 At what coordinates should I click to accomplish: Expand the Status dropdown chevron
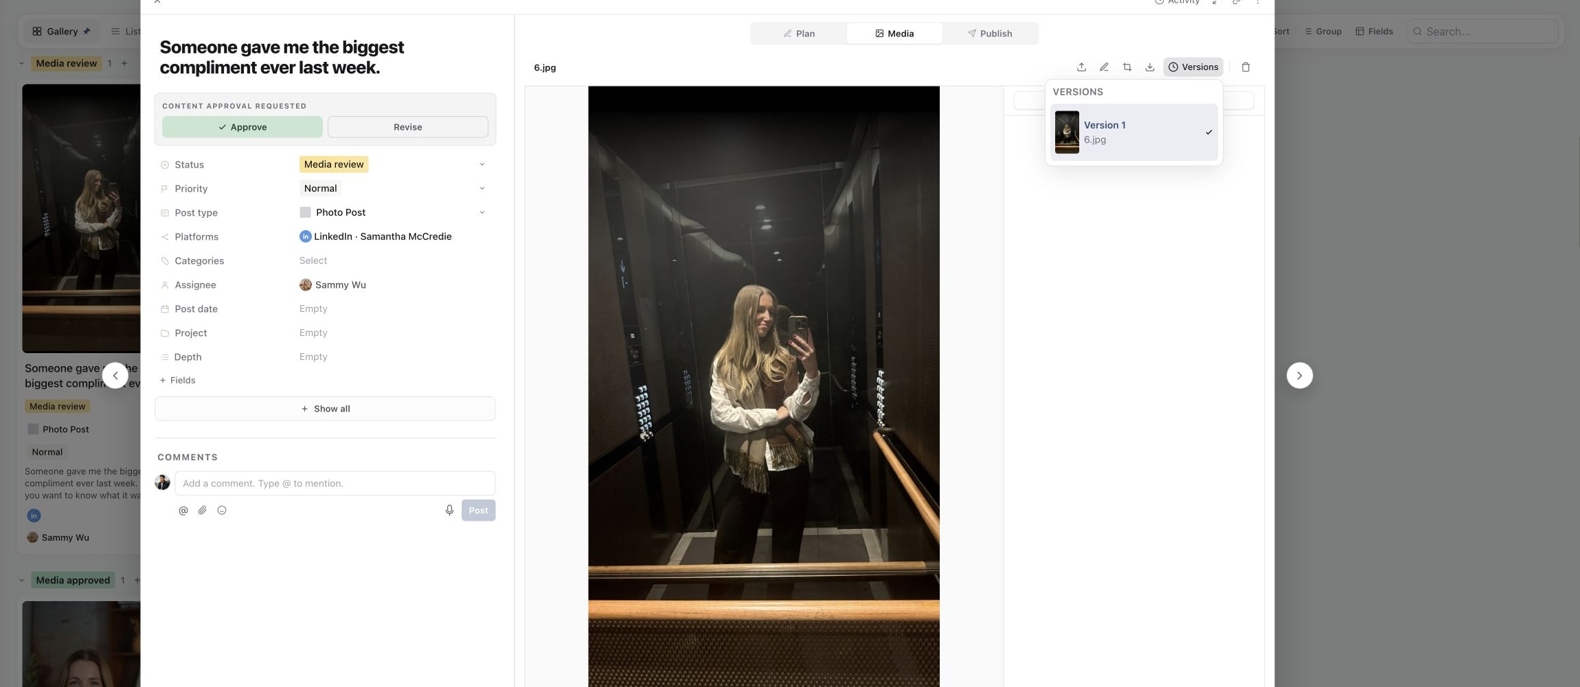pyautogui.click(x=482, y=164)
